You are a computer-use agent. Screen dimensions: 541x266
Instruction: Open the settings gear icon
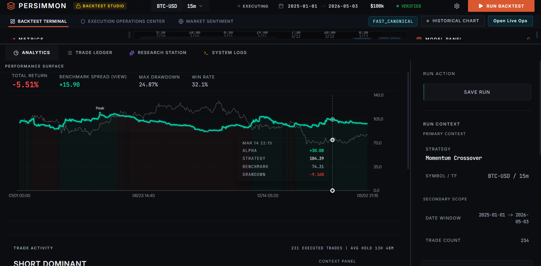(x=457, y=6)
